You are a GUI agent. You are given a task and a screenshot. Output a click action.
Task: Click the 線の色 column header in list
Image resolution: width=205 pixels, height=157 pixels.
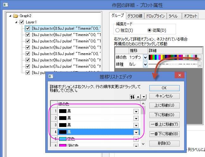click(99, 104)
